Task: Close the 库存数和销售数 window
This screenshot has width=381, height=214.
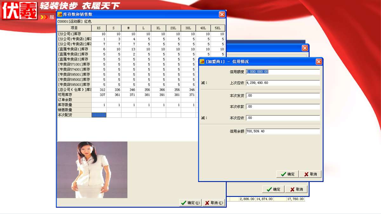Action: (x=222, y=15)
